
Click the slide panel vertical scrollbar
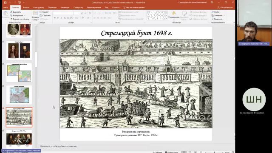(36, 59)
